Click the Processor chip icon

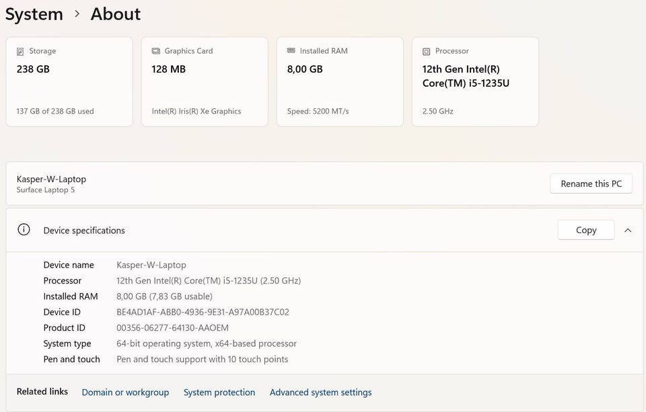point(427,52)
